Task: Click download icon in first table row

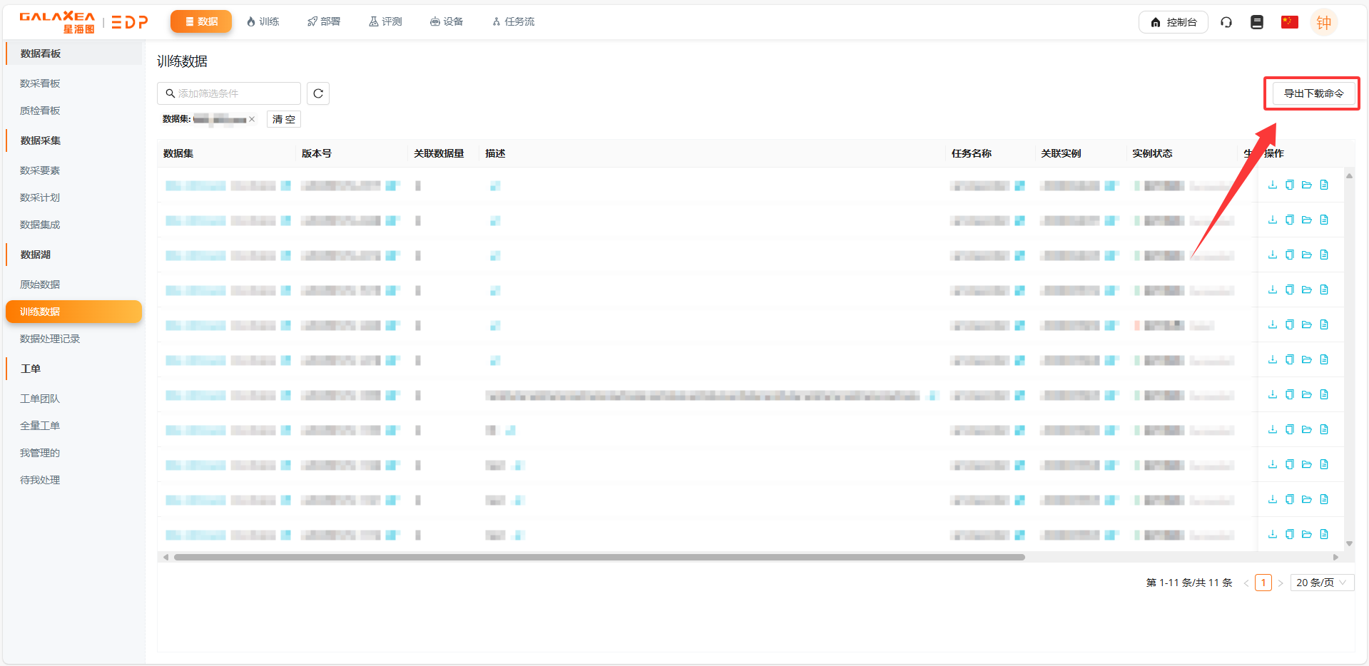Action: click(1272, 185)
